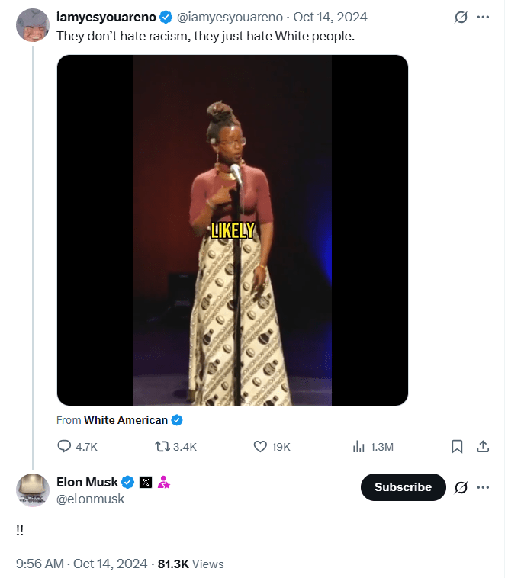Viewport: 508px width, 578px height.
Task: Open iamyesyouareno profile avatar
Action: click(x=33, y=25)
